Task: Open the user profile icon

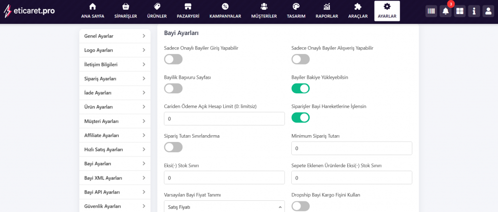Action: point(488,11)
